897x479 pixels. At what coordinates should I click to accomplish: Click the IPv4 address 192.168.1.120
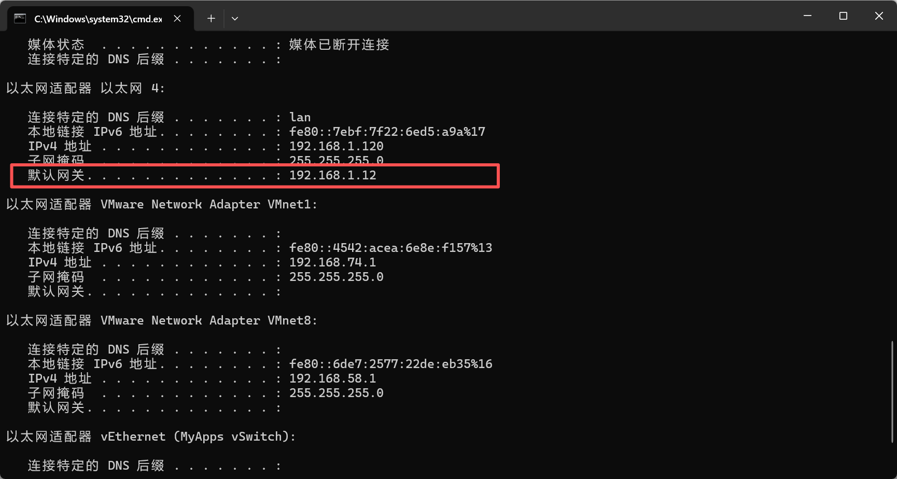coord(336,146)
